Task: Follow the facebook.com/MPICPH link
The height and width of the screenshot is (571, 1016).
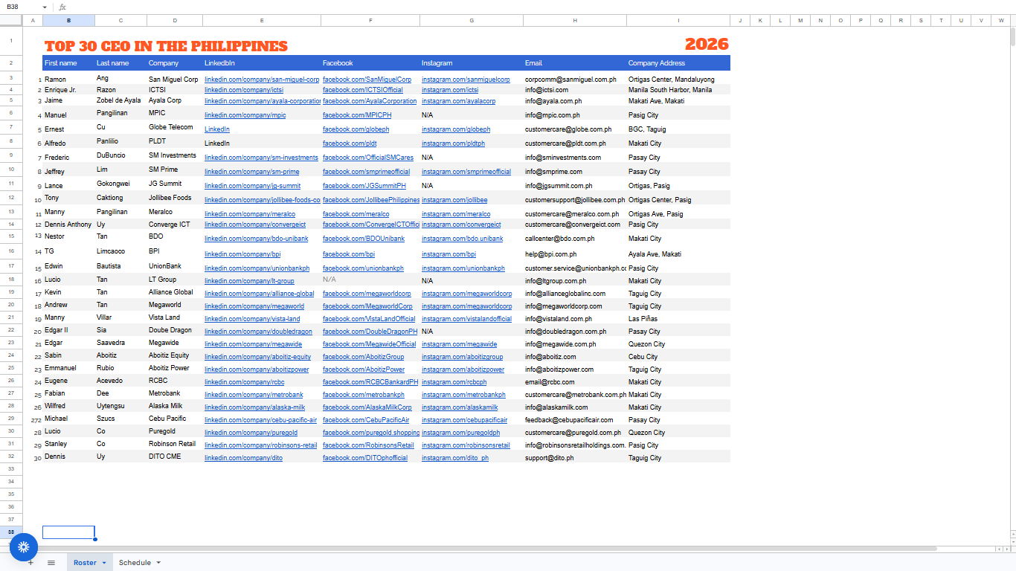Action: point(357,115)
